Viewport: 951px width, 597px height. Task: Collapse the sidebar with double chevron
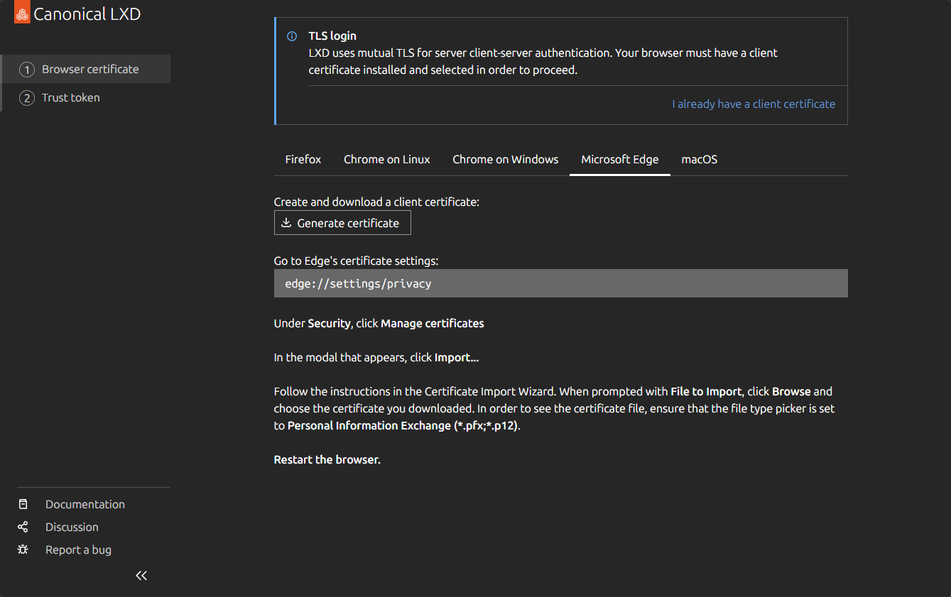click(x=141, y=576)
